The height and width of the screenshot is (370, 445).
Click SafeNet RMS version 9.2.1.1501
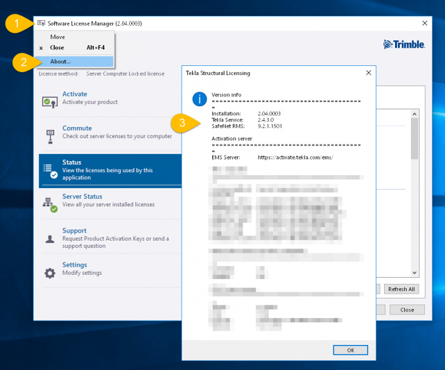pos(270,126)
